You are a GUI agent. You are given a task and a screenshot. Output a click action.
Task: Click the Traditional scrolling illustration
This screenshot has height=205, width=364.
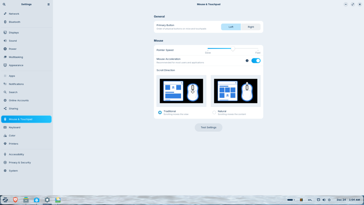click(182, 91)
